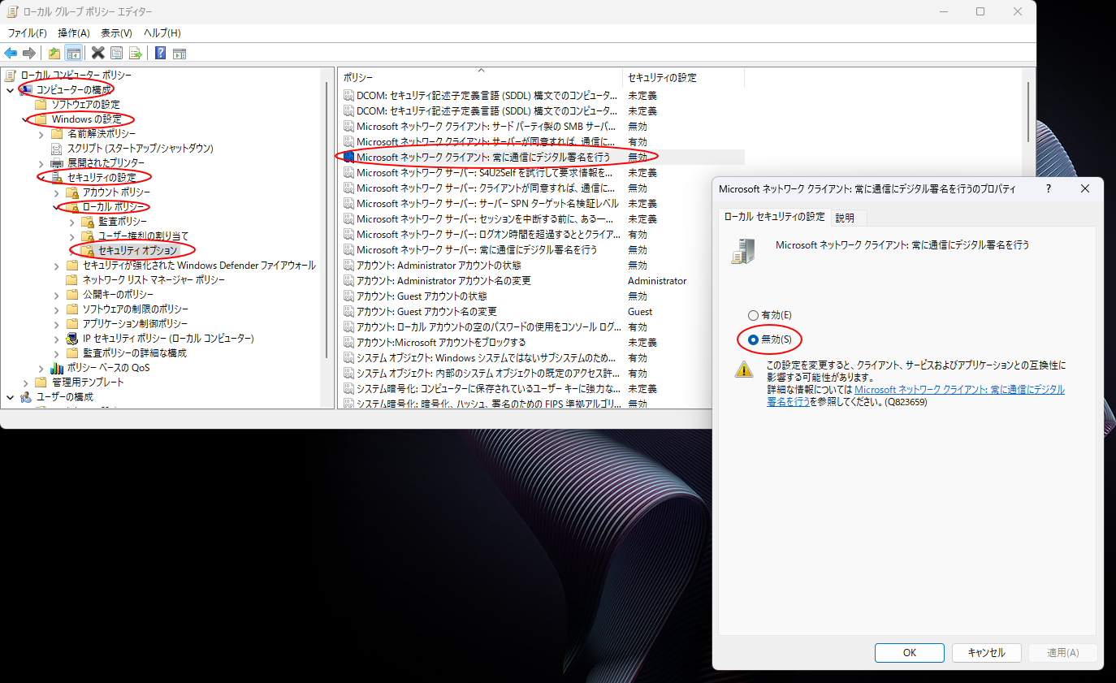This screenshot has height=683, width=1116.
Task: Select the Export folder icon on the toolbar
Action: pos(54,53)
